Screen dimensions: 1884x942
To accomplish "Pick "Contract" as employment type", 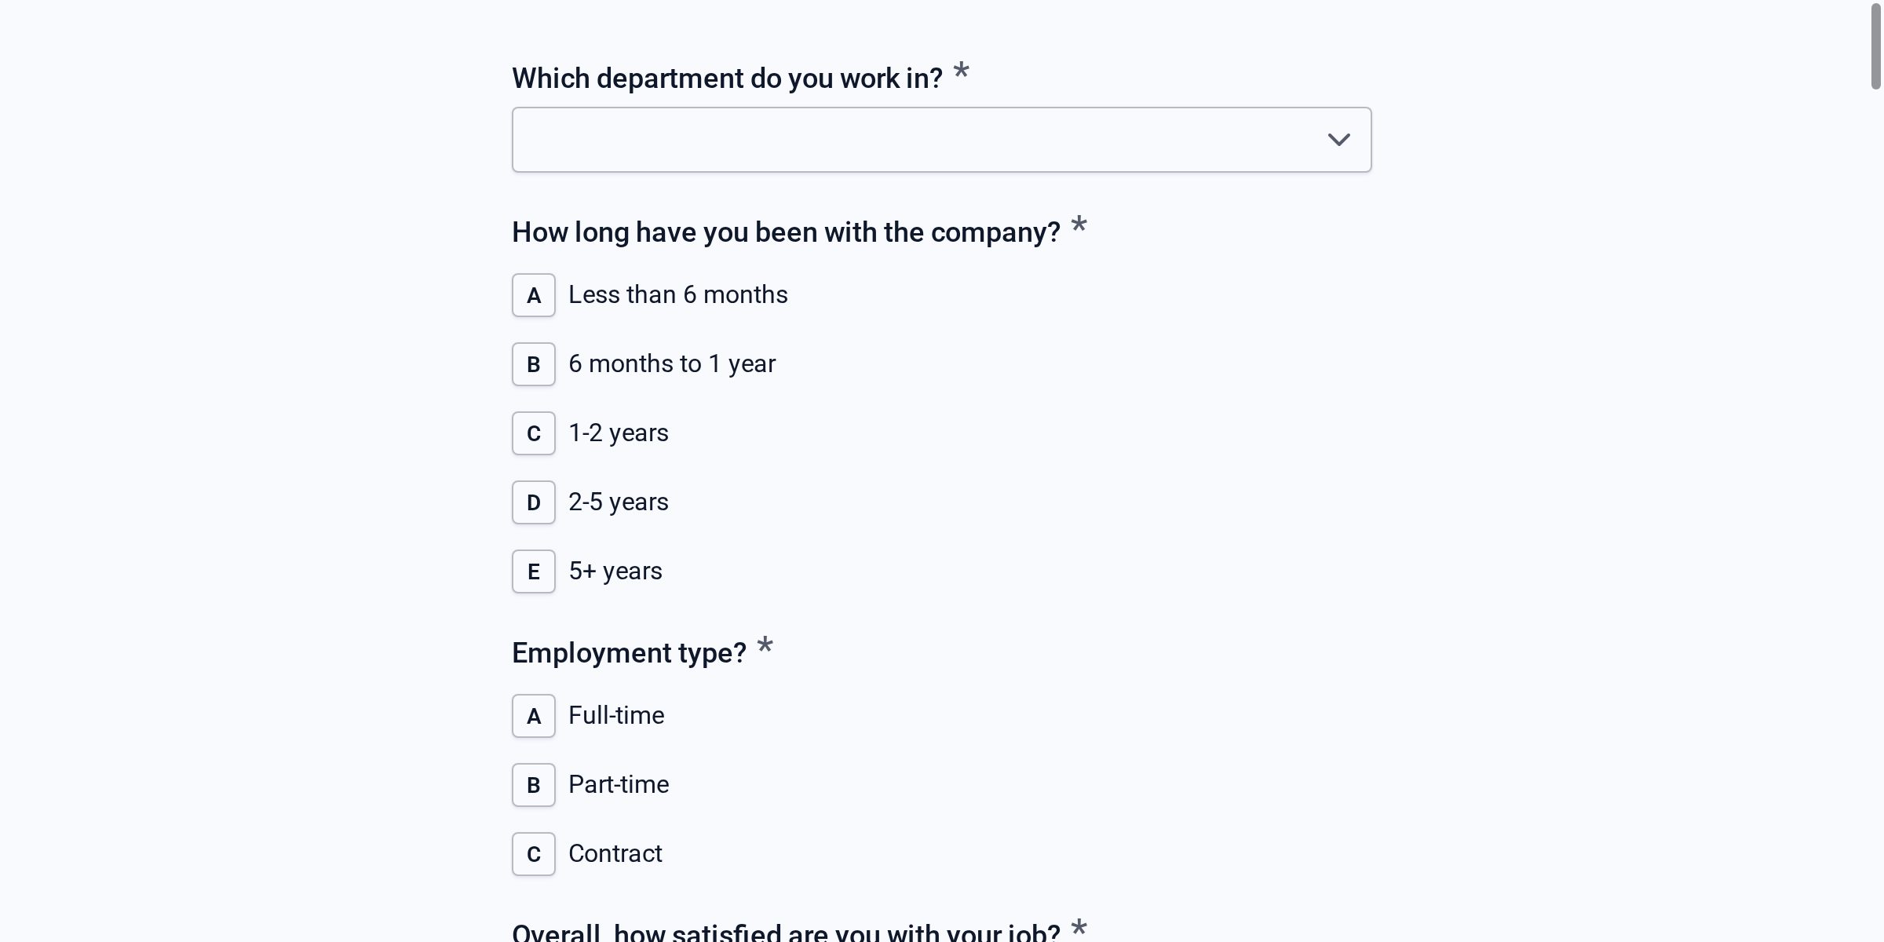I will point(615,853).
